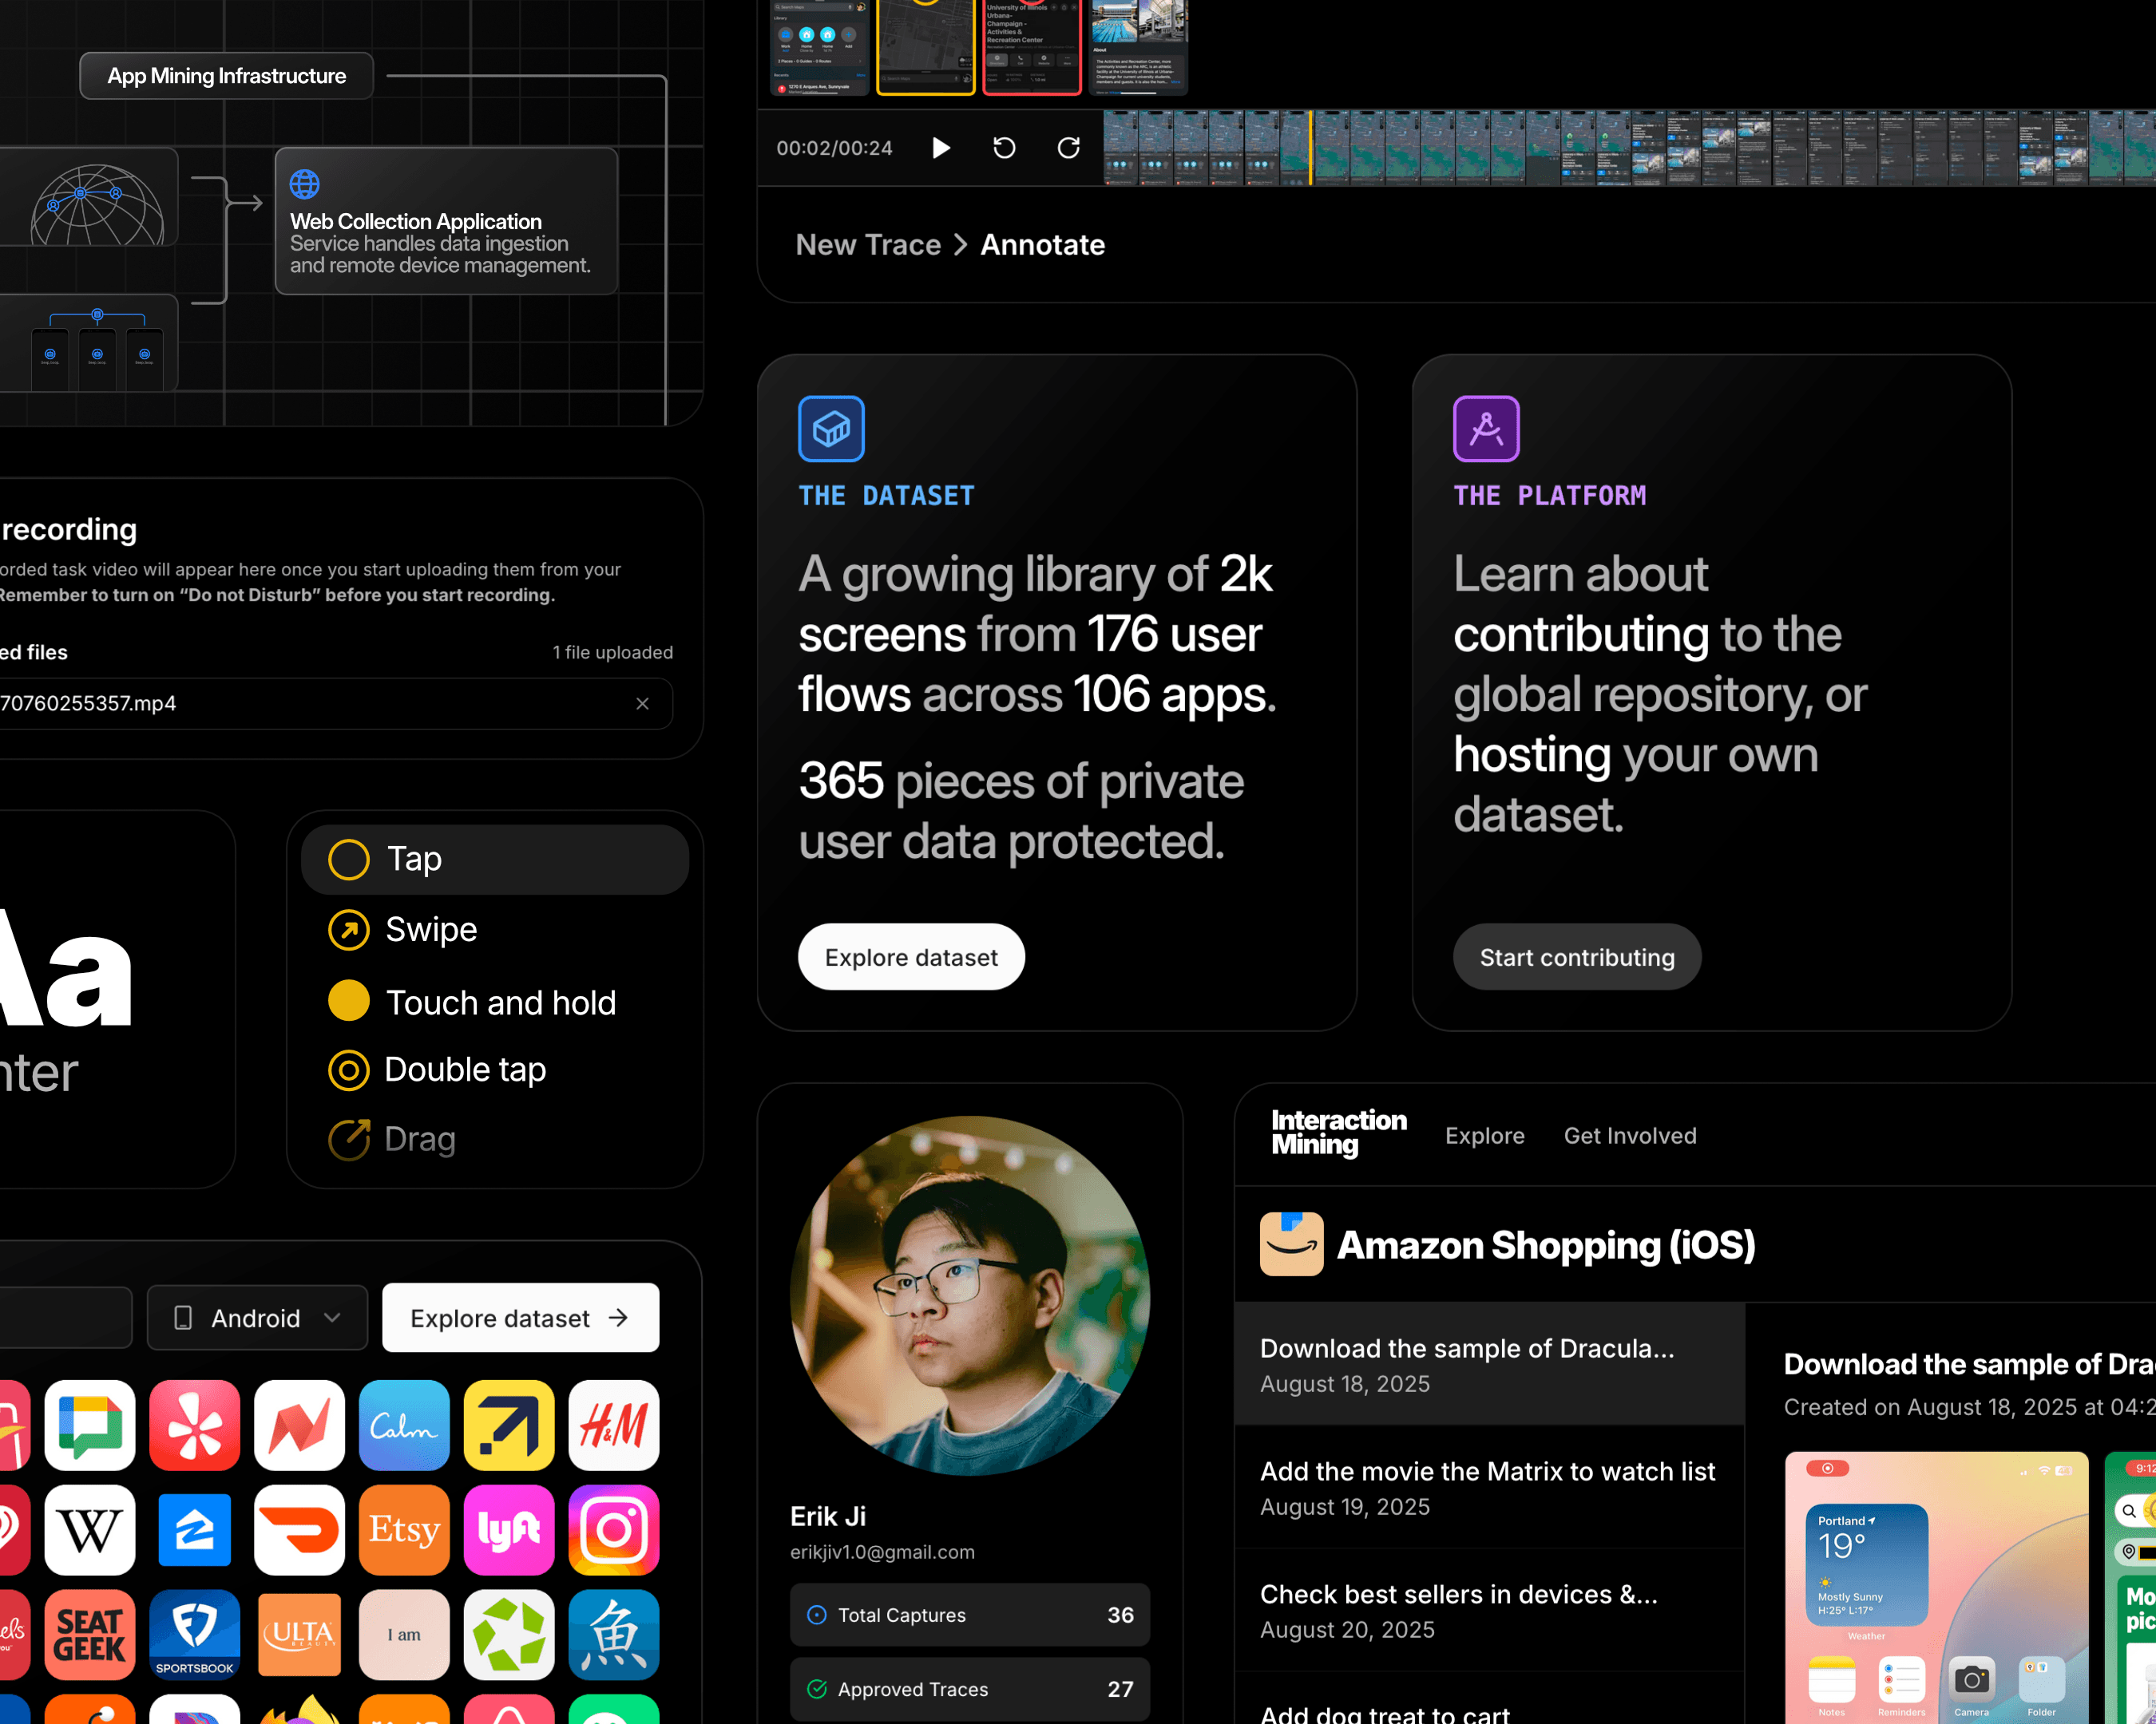Click Explore dataset button with arrow
Screen dimensions: 2156x1724
(520, 1317)
